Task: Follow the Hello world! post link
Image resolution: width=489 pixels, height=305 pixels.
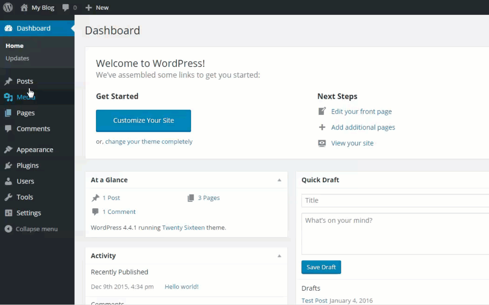Action: click(182, 287)
